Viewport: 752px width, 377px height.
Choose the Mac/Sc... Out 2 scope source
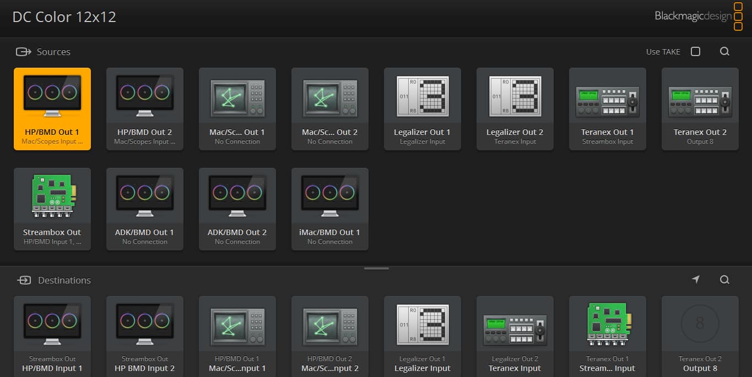[330, 109]
